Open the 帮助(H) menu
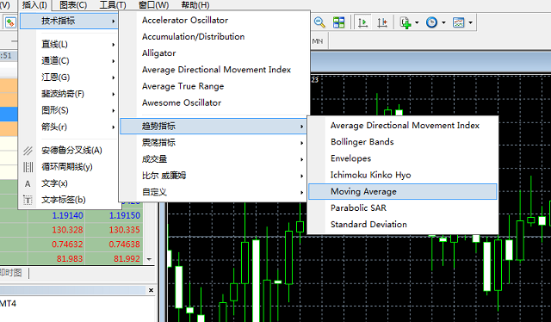 [x=195, y=5]
